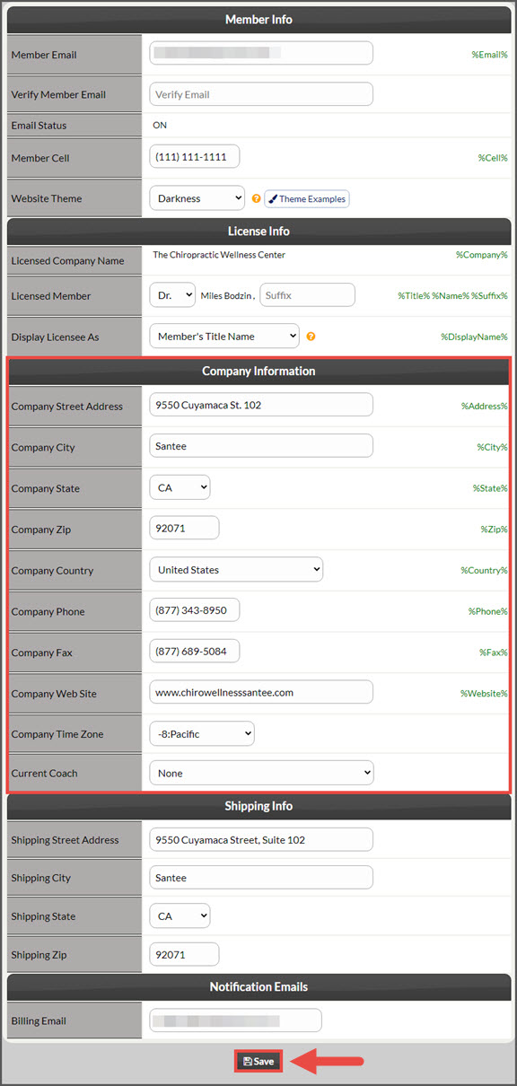Click the Company Street Address field
Image resolution: width=517 pixels, height=1086 pixels.
click(261, 405)
